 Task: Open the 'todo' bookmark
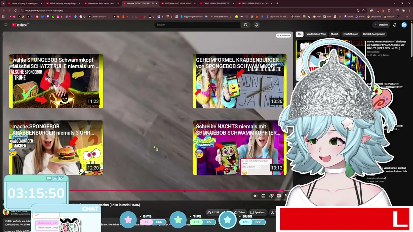tap(327, 17)
